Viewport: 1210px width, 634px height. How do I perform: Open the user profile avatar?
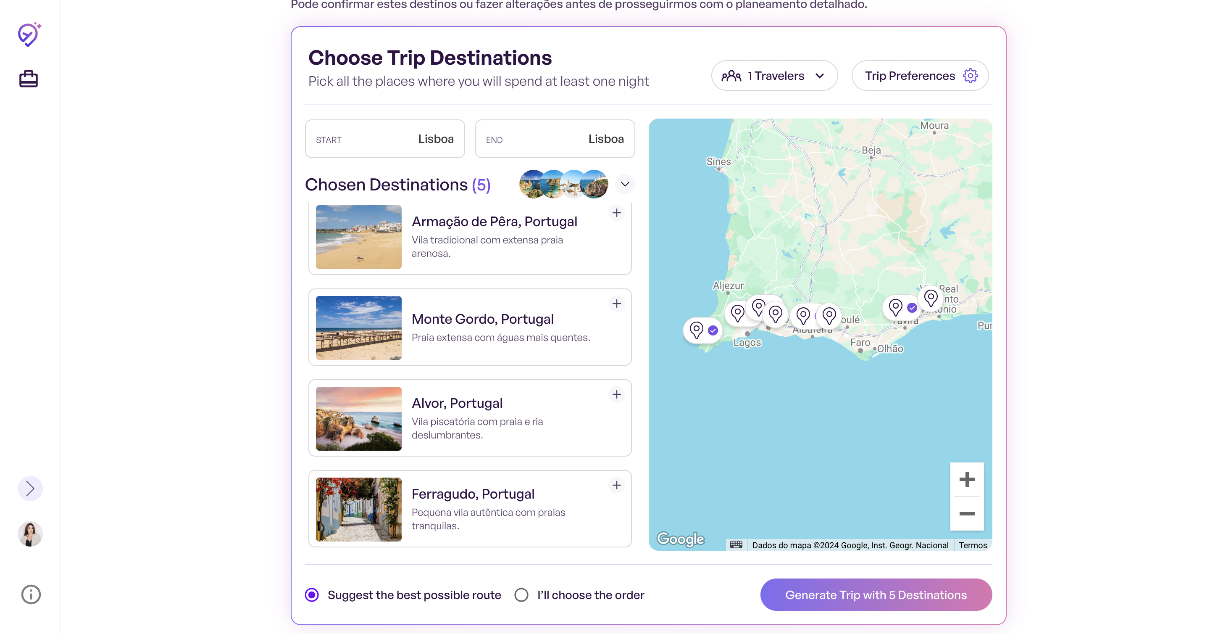(30, 534)
